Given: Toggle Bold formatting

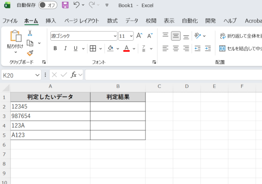Looking at the screenshot, I should (55, 48).
